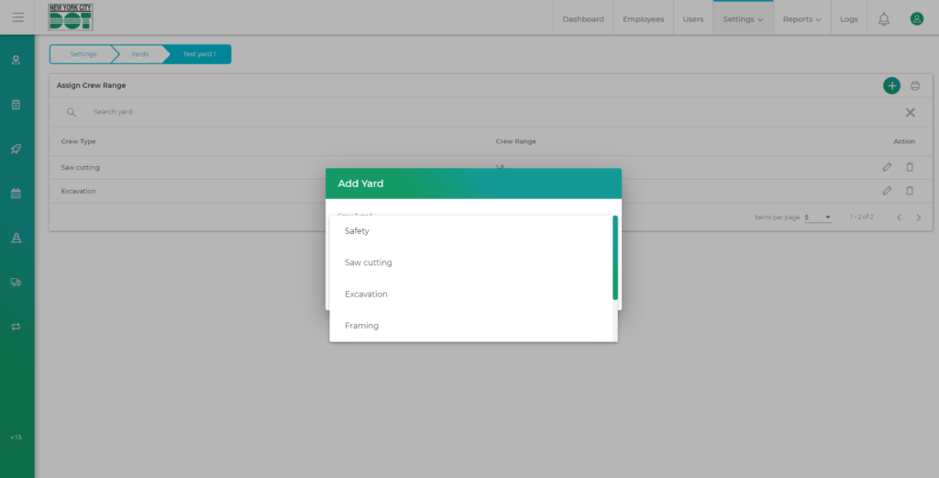Choose Framing option in the dropdown list
Screen dimensions: 939x478
[361, 326]
